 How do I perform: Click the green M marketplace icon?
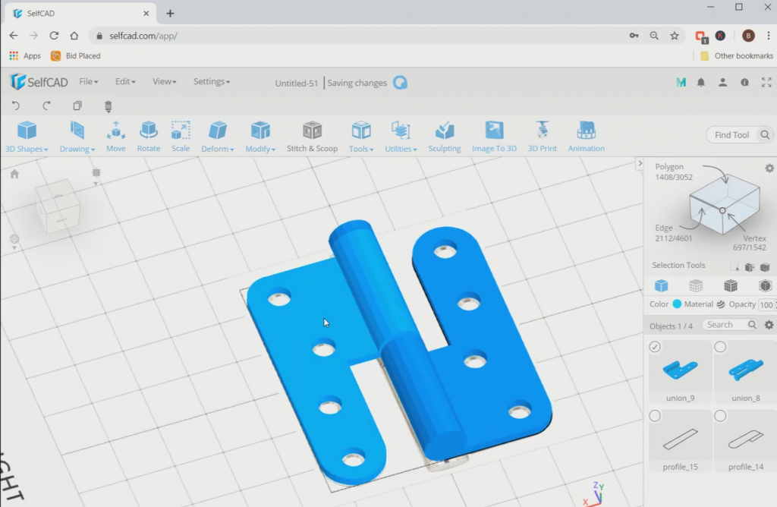(x=681, y=82)
